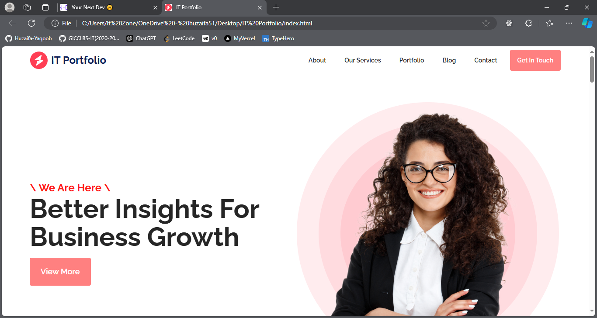Screen dimensions: 597x318
Task: Minimize the browser window
Action: (547, 7)
